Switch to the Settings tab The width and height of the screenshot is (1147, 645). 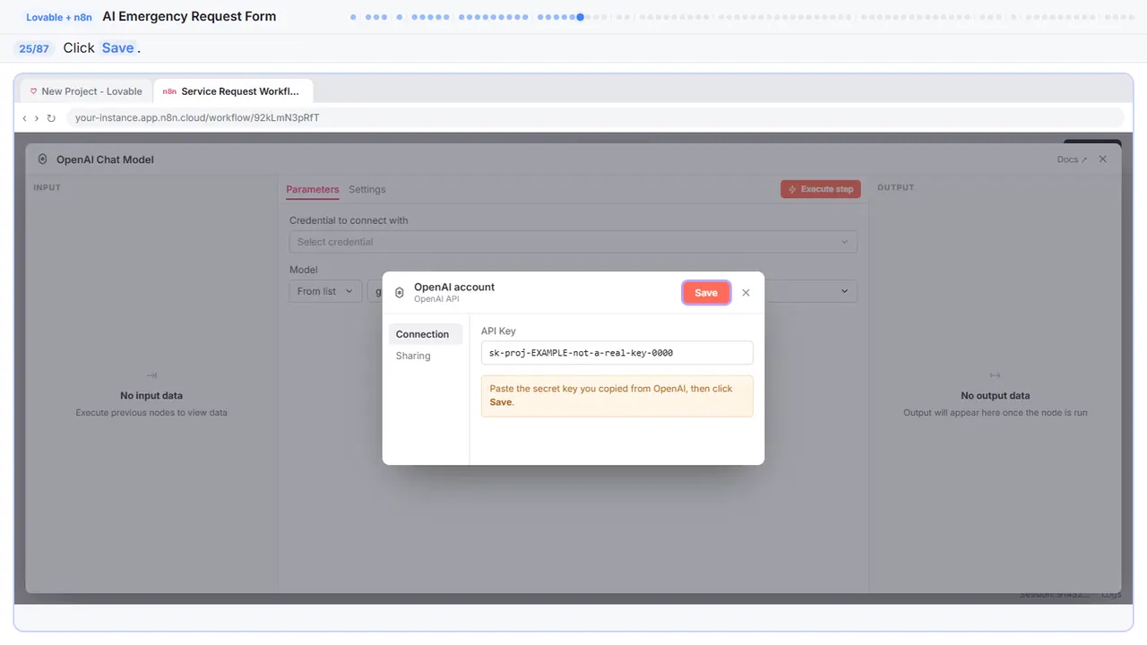click(367, 189)
